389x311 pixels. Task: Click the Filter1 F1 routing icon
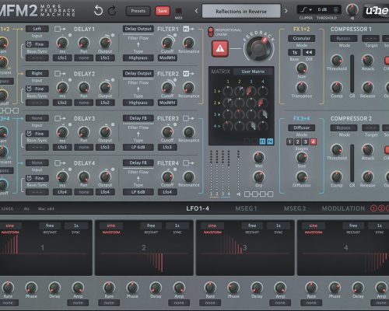click(188, 29)
